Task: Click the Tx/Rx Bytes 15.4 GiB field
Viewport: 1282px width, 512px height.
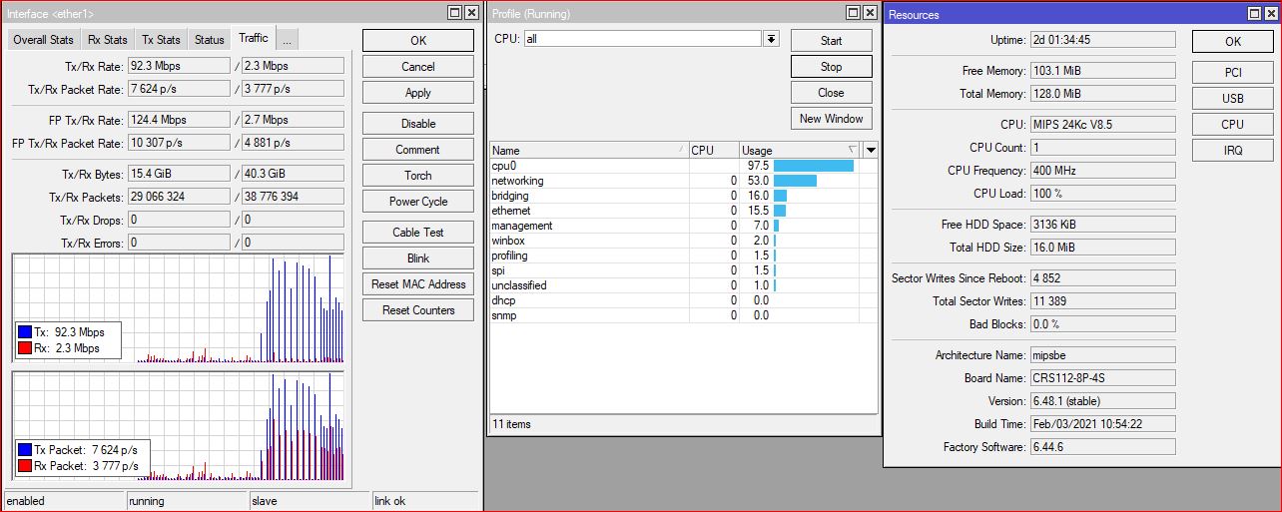Action: coord(179,174)
